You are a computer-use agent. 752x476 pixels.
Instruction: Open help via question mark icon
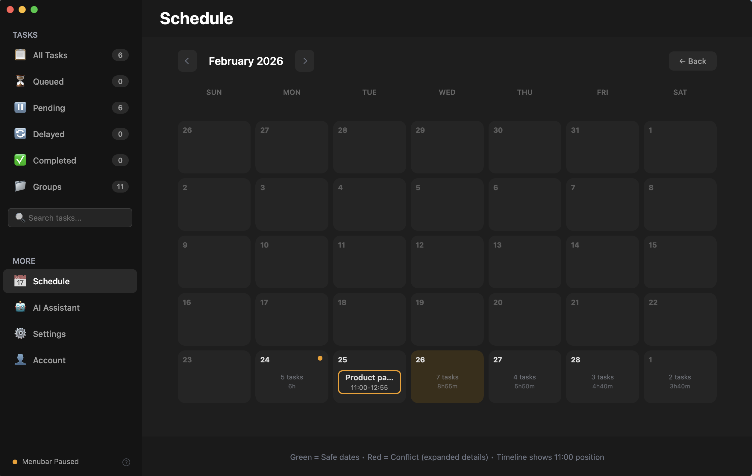point(126,462)
